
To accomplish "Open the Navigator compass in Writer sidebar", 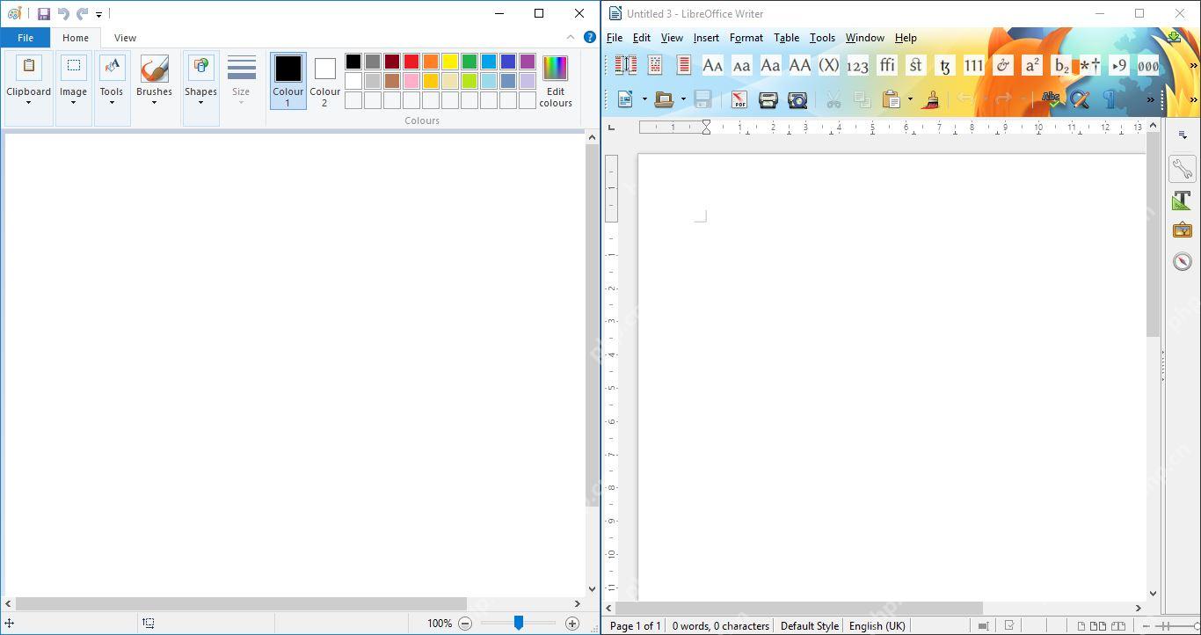I will point(1182,261).
